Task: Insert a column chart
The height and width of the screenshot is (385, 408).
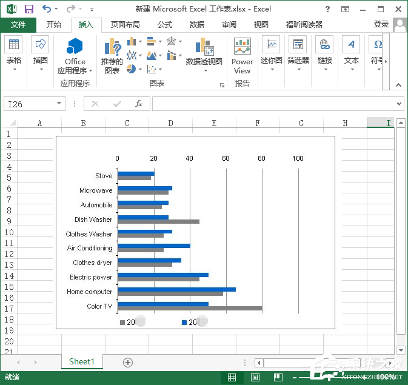Action: coord(132,41)
